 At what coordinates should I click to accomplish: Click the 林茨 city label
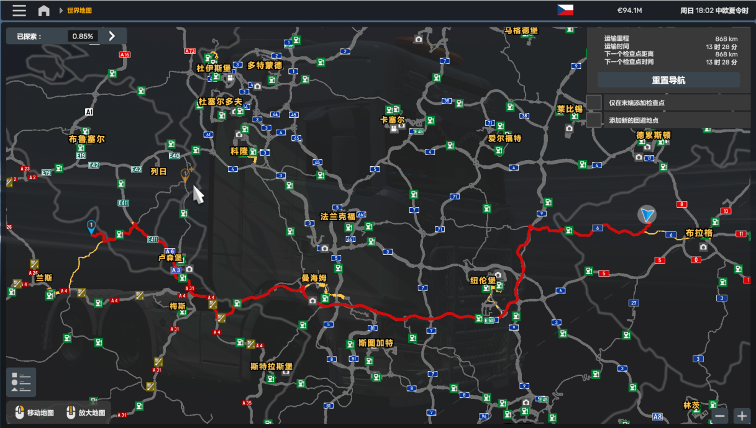tap(691, 405)
